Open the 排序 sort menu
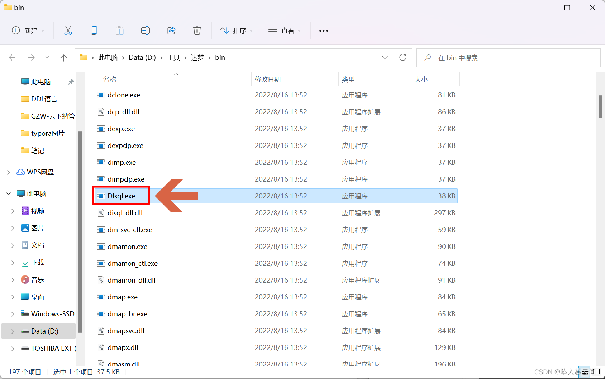The image size is (605, 379). 237,30
